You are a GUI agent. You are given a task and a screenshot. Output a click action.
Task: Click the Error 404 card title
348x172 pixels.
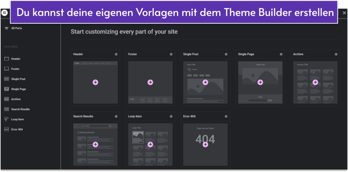pos(189,116)
